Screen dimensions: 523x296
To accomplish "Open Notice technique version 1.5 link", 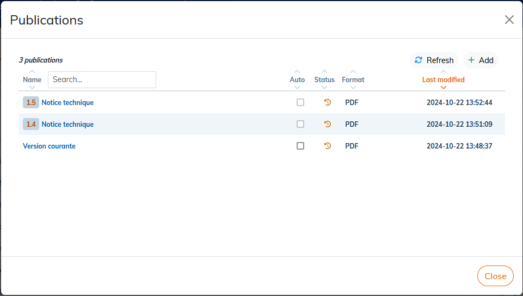I will point(67,103).
